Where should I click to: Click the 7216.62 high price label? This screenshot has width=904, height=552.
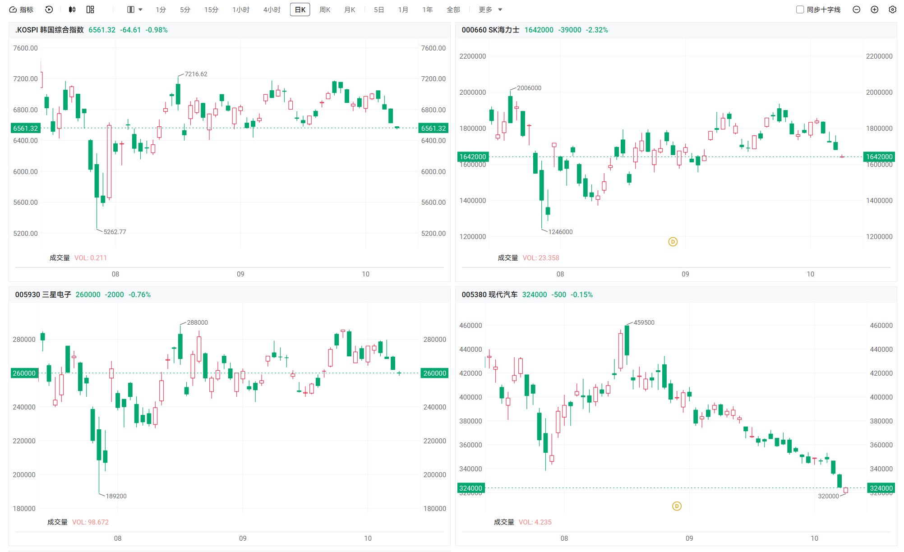pos(196,74)
